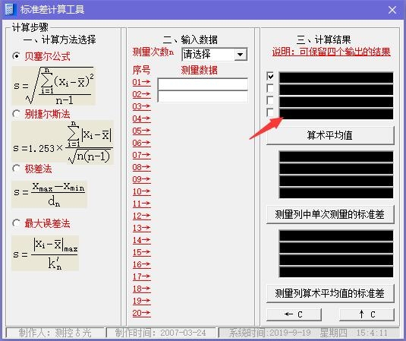Viewport: 406px width, 341px height.
Task: Open the 测量次数n dropdown
Action: [x=241, y=55]
